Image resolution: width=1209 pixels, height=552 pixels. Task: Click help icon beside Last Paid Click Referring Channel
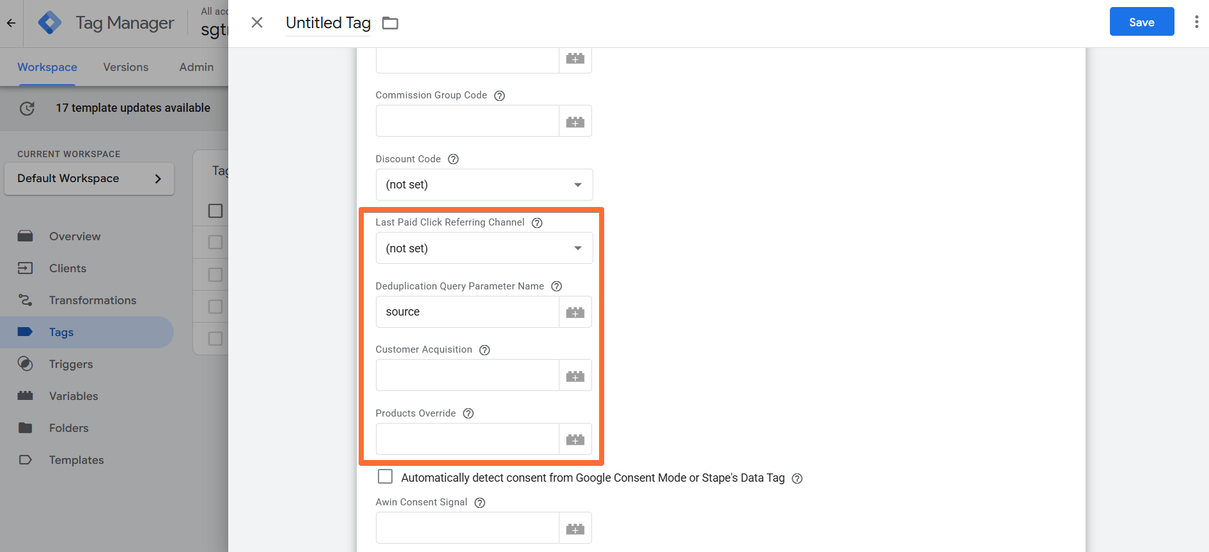tap(537, 223)
